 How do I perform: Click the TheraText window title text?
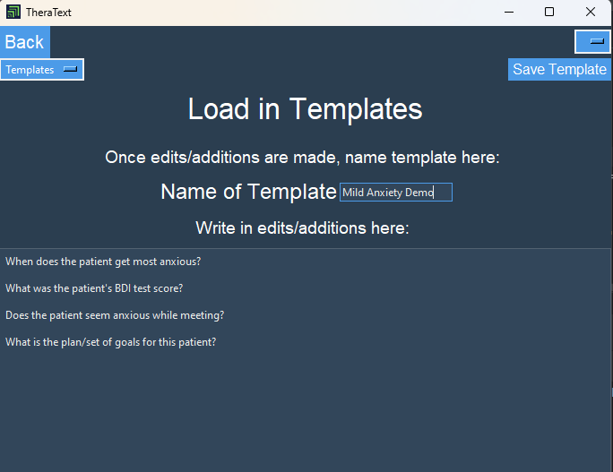pos(48,13)
